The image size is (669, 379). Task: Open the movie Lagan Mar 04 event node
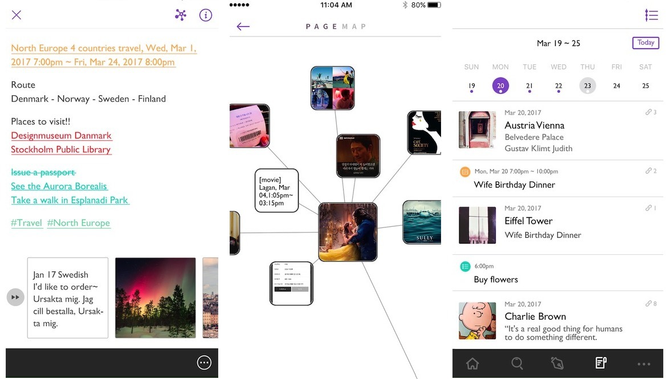(x=276, y=191)
